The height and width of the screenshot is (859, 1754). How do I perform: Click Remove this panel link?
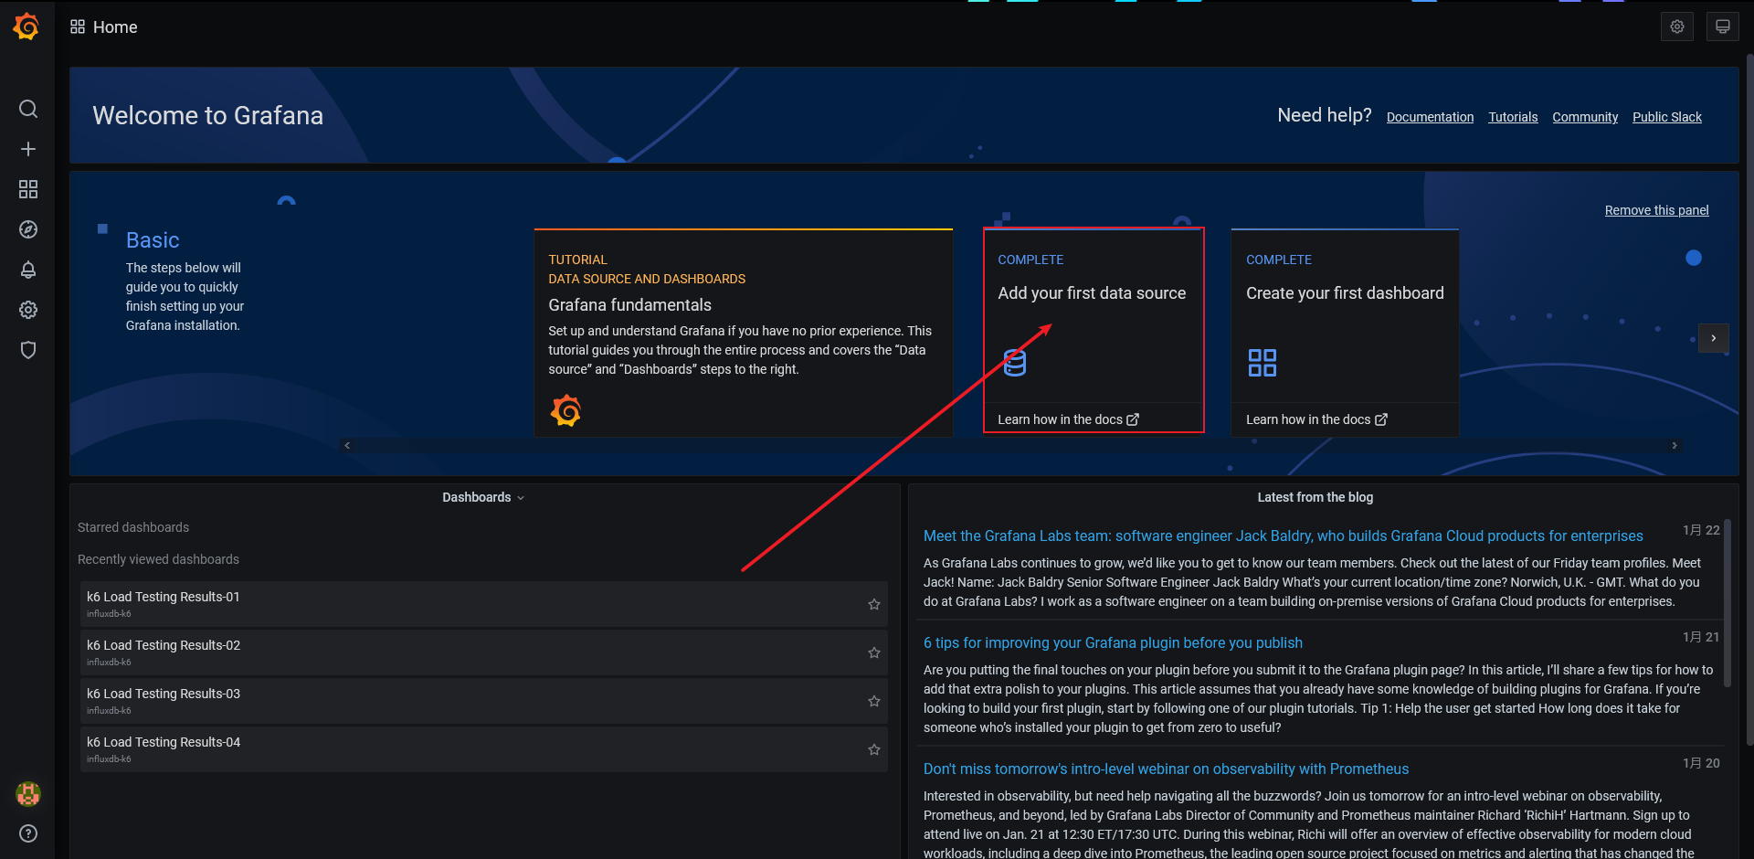(1656, 209)
